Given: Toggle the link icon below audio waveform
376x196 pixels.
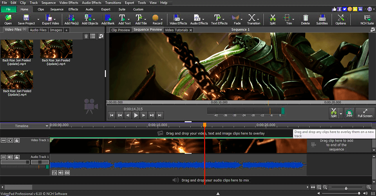Looking at the screenshot, I should pos(67,173).
